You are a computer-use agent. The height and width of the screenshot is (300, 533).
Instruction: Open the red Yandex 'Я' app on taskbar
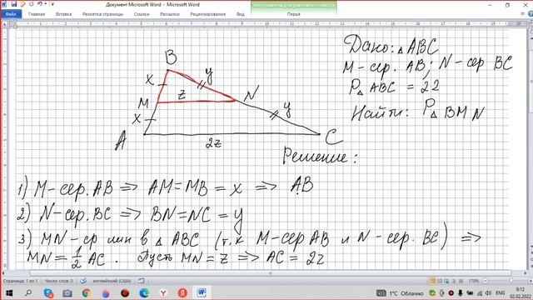[x=182, y=292]
